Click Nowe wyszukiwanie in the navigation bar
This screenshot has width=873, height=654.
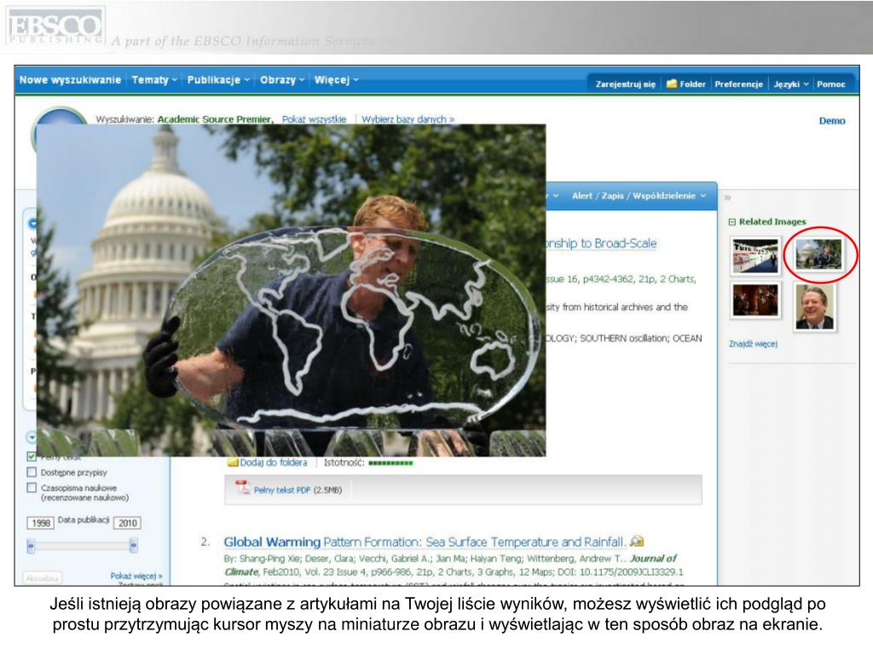(70, 79)
